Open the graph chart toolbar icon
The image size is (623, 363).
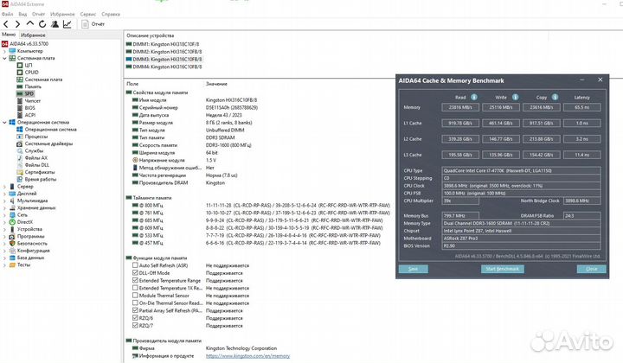click(67, 24)
